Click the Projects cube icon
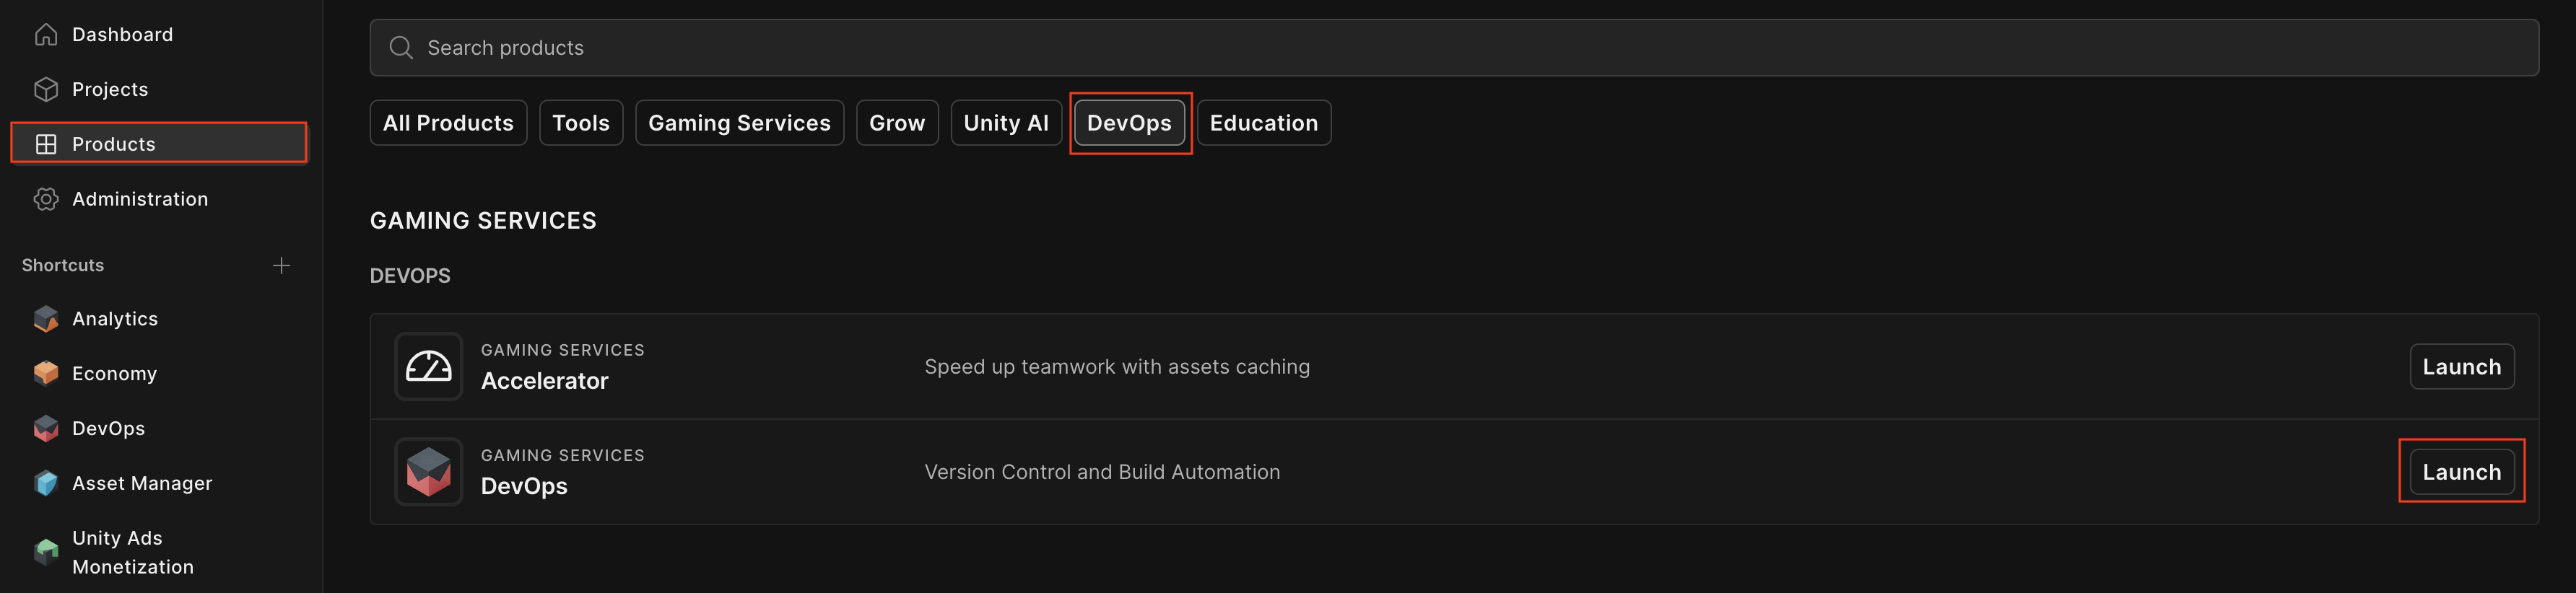 tap(46, 90)
